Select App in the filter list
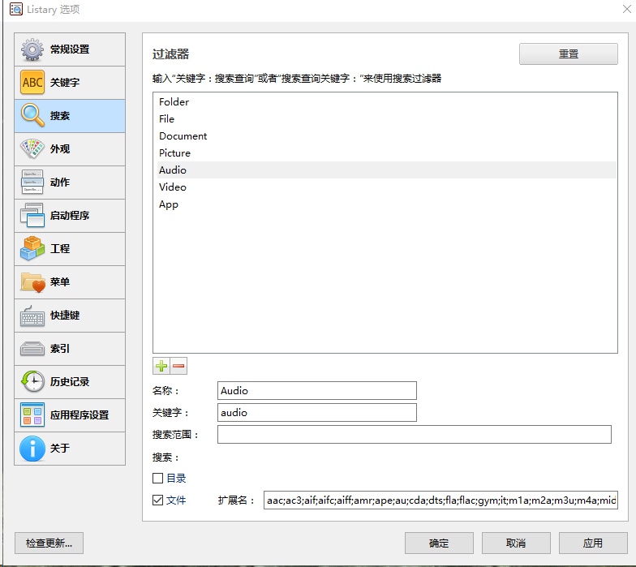This screenshot has height=567, width=636. [386, 204]
